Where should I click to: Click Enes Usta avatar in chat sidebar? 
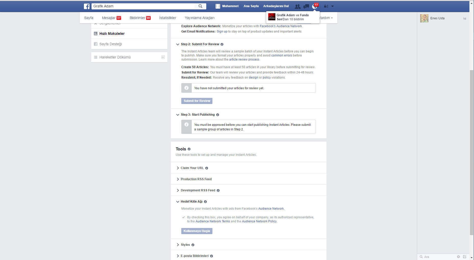pyautogui.click(x=424, y=18)
